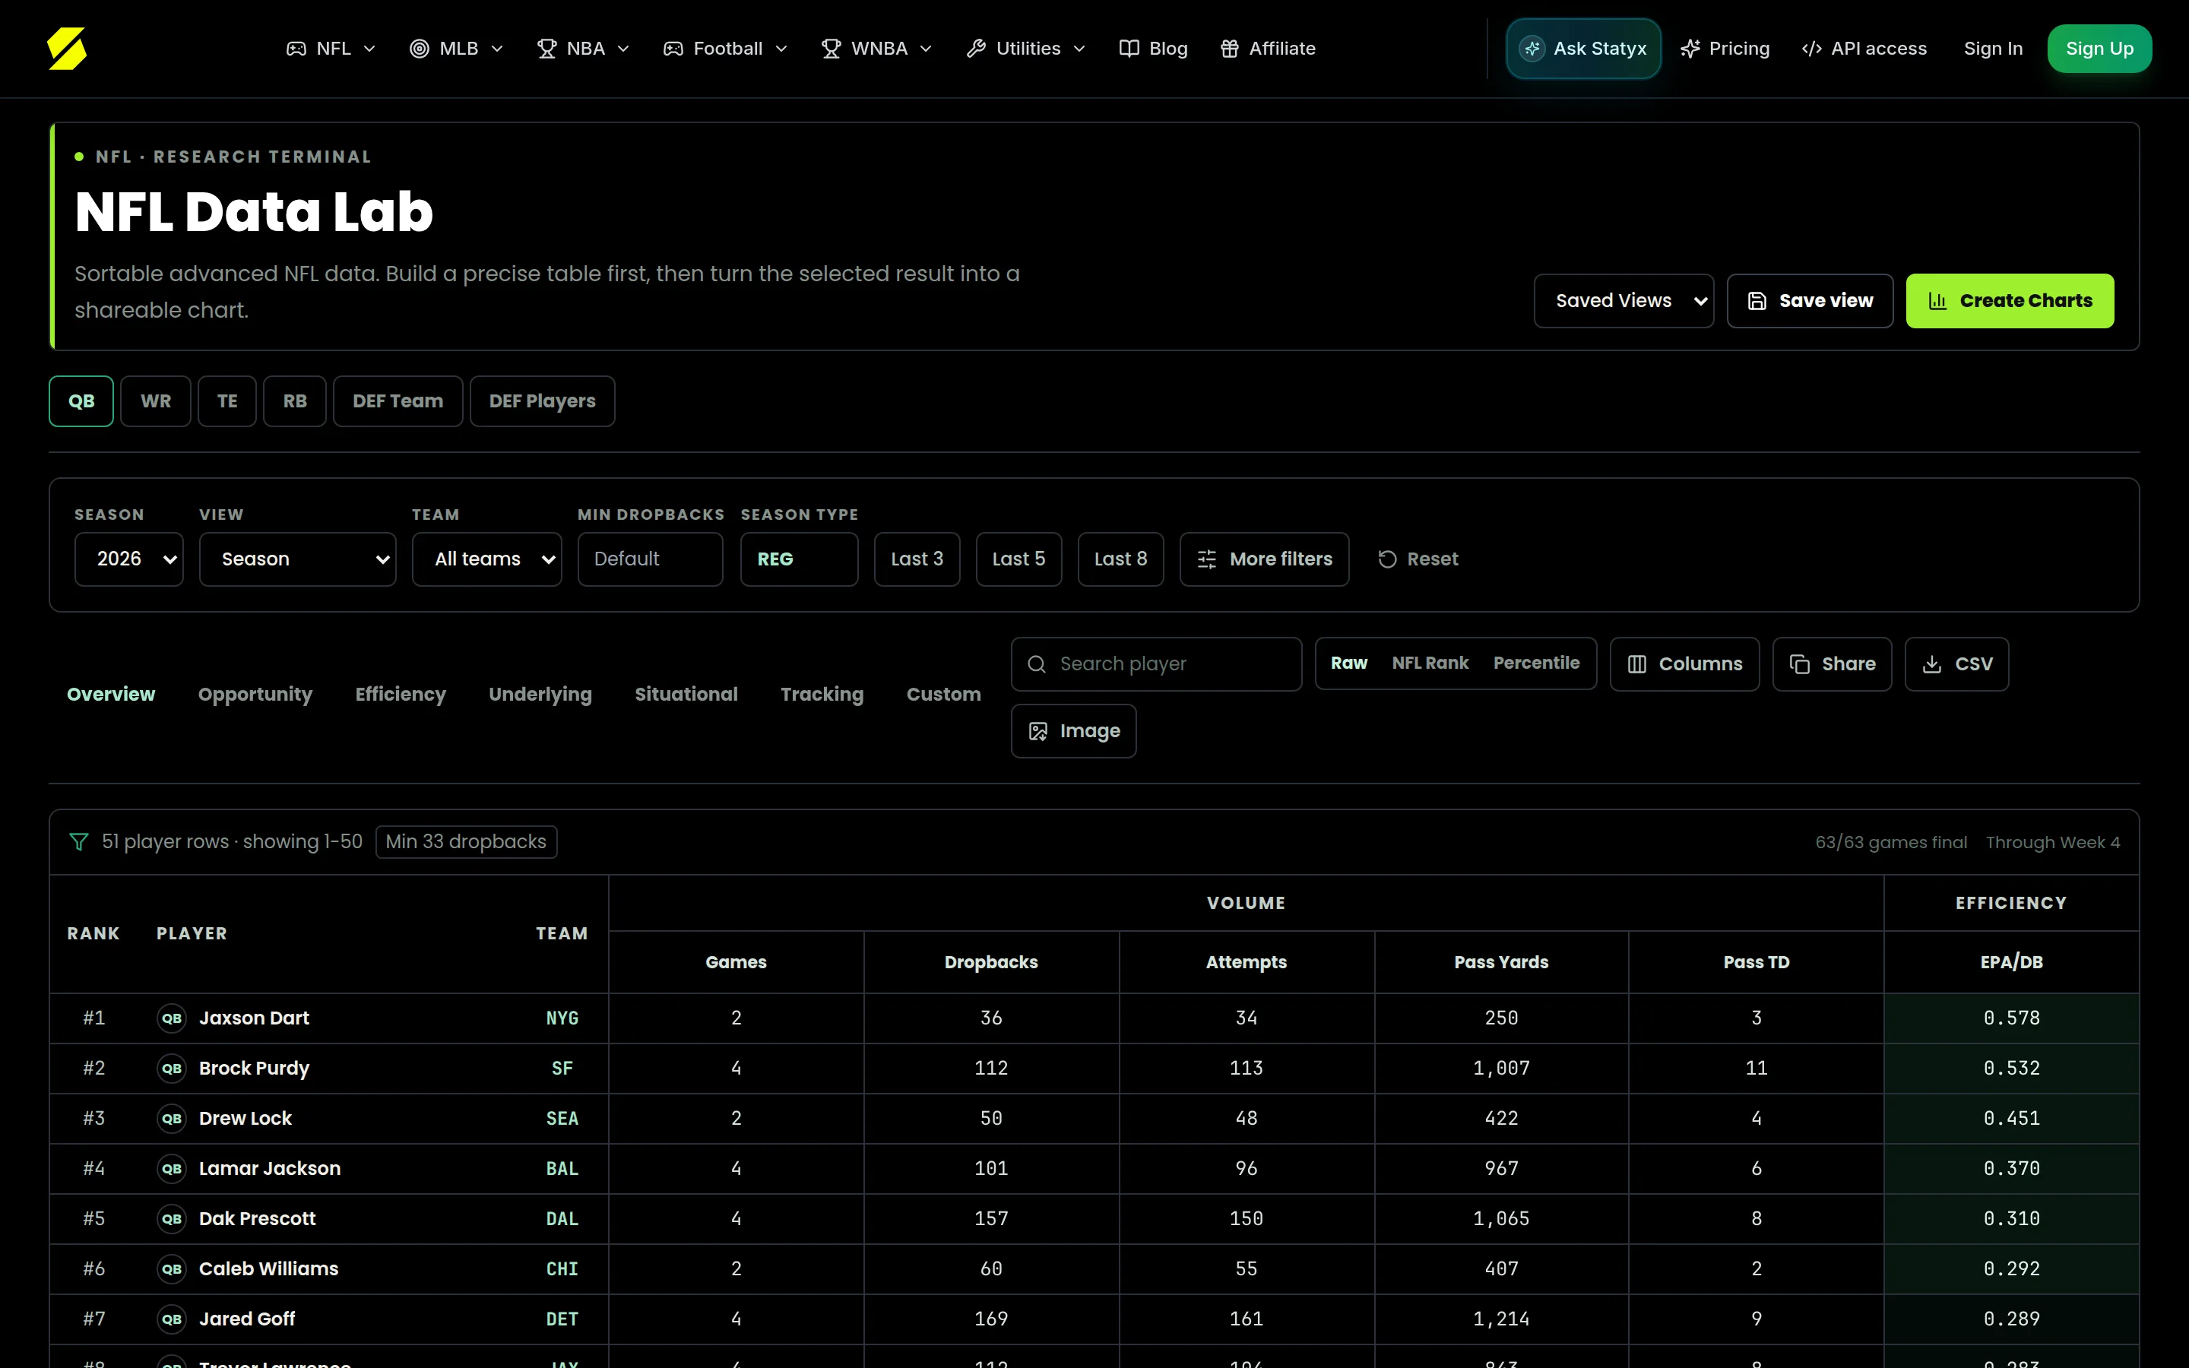Sort by the EPA/DB column header
The height and width of the screenshot is (1368, 2189).
click(2012, 961)
